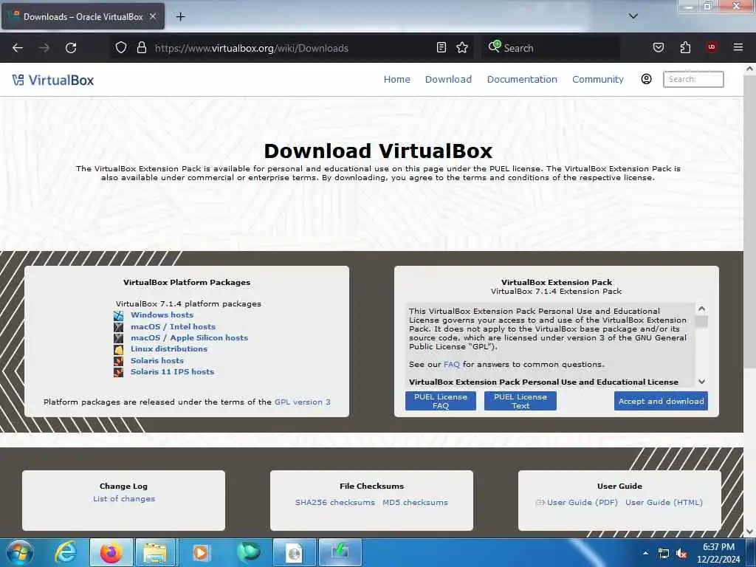Image resolution: width=756 pixels, height=567 pixels.
Task: Bookmark this page with star icon
Action: (462, 47)
